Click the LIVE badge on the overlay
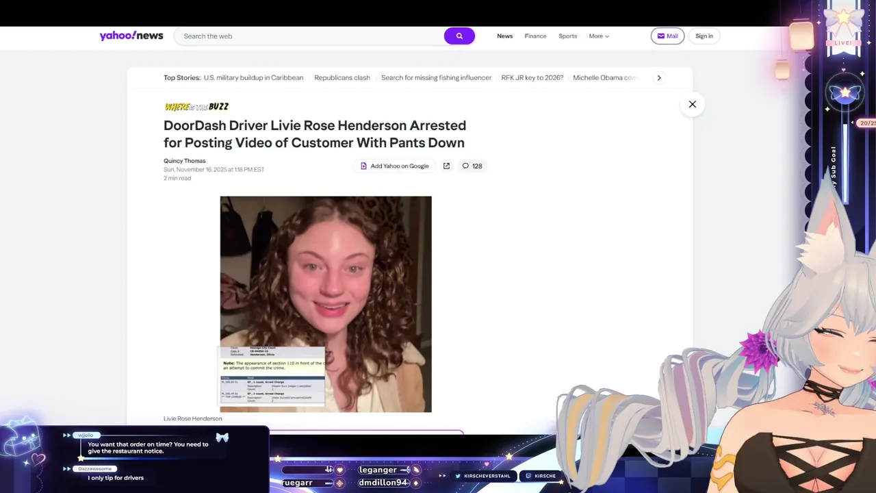Image resolution: width=876 pixels, height=493 pixels. 843,42
